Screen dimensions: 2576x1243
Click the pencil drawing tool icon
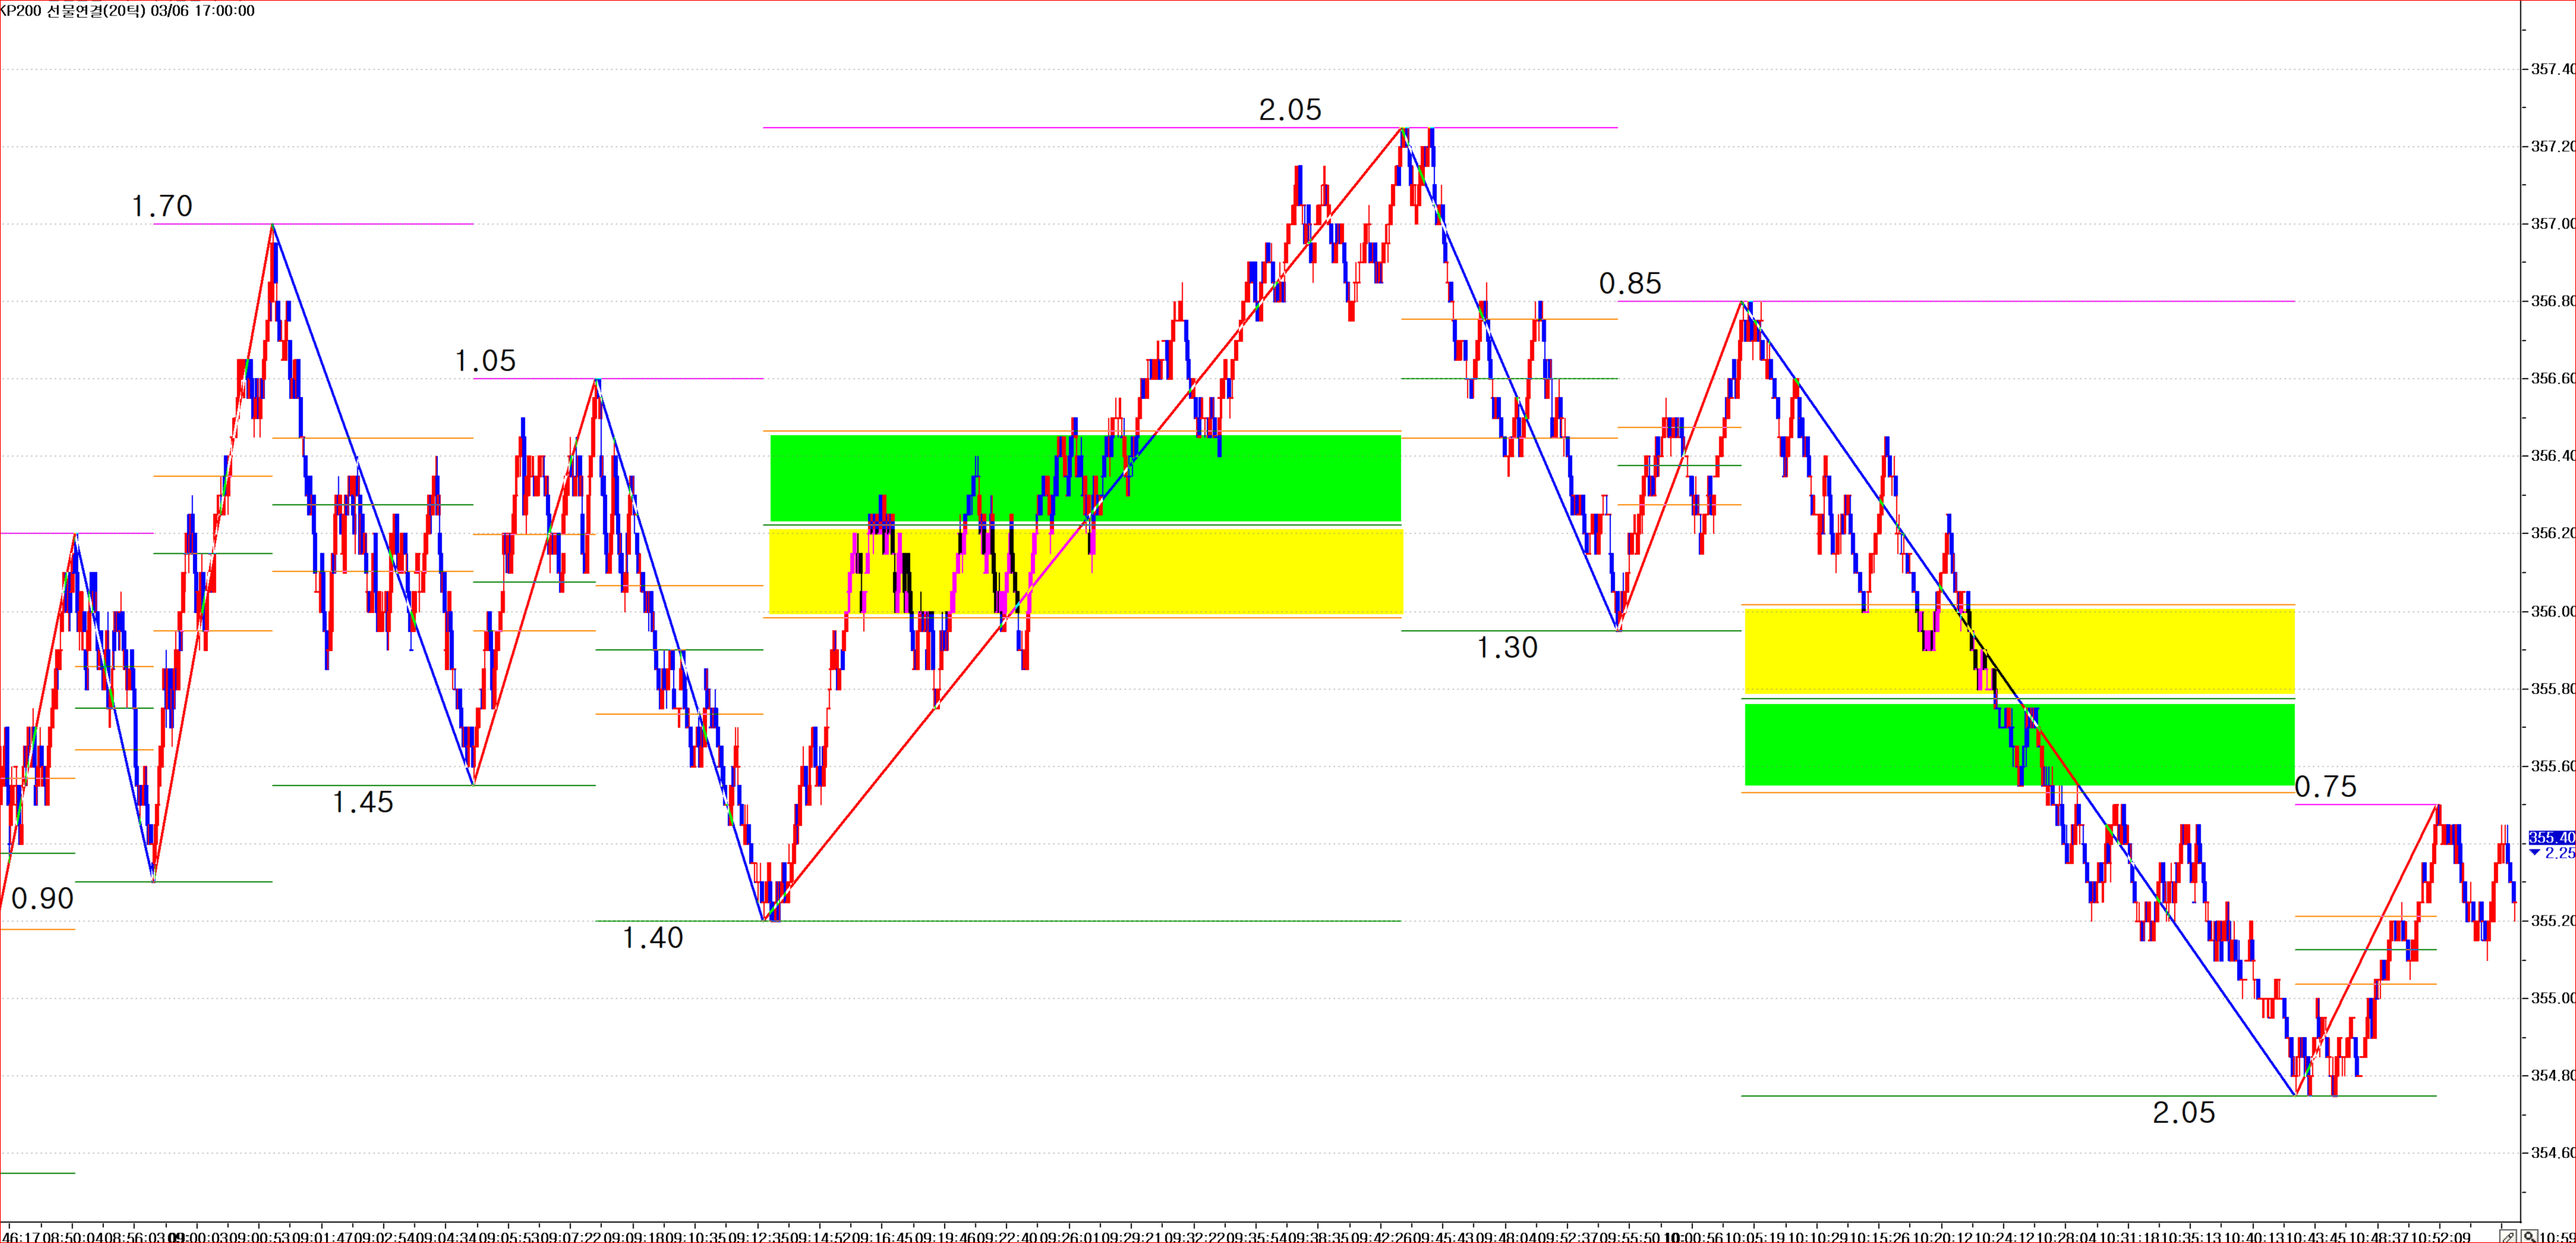click(2509, 1236)
